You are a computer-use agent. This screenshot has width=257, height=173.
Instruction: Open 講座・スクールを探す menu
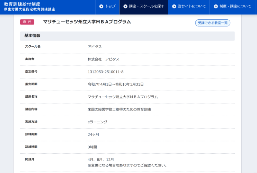click(144, 7)
